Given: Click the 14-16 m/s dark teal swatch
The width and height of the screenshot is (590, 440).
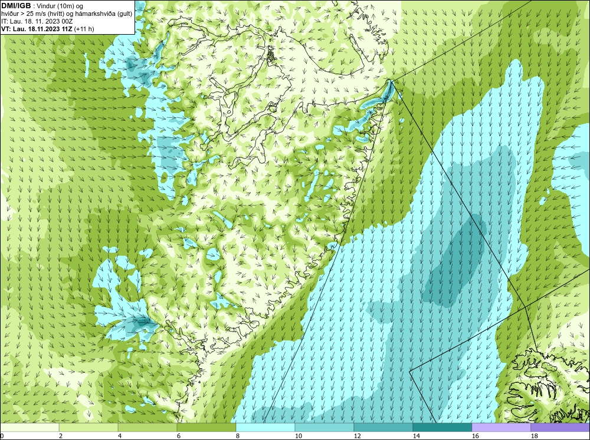Looking at the screenshot, I should pos(442,428).
